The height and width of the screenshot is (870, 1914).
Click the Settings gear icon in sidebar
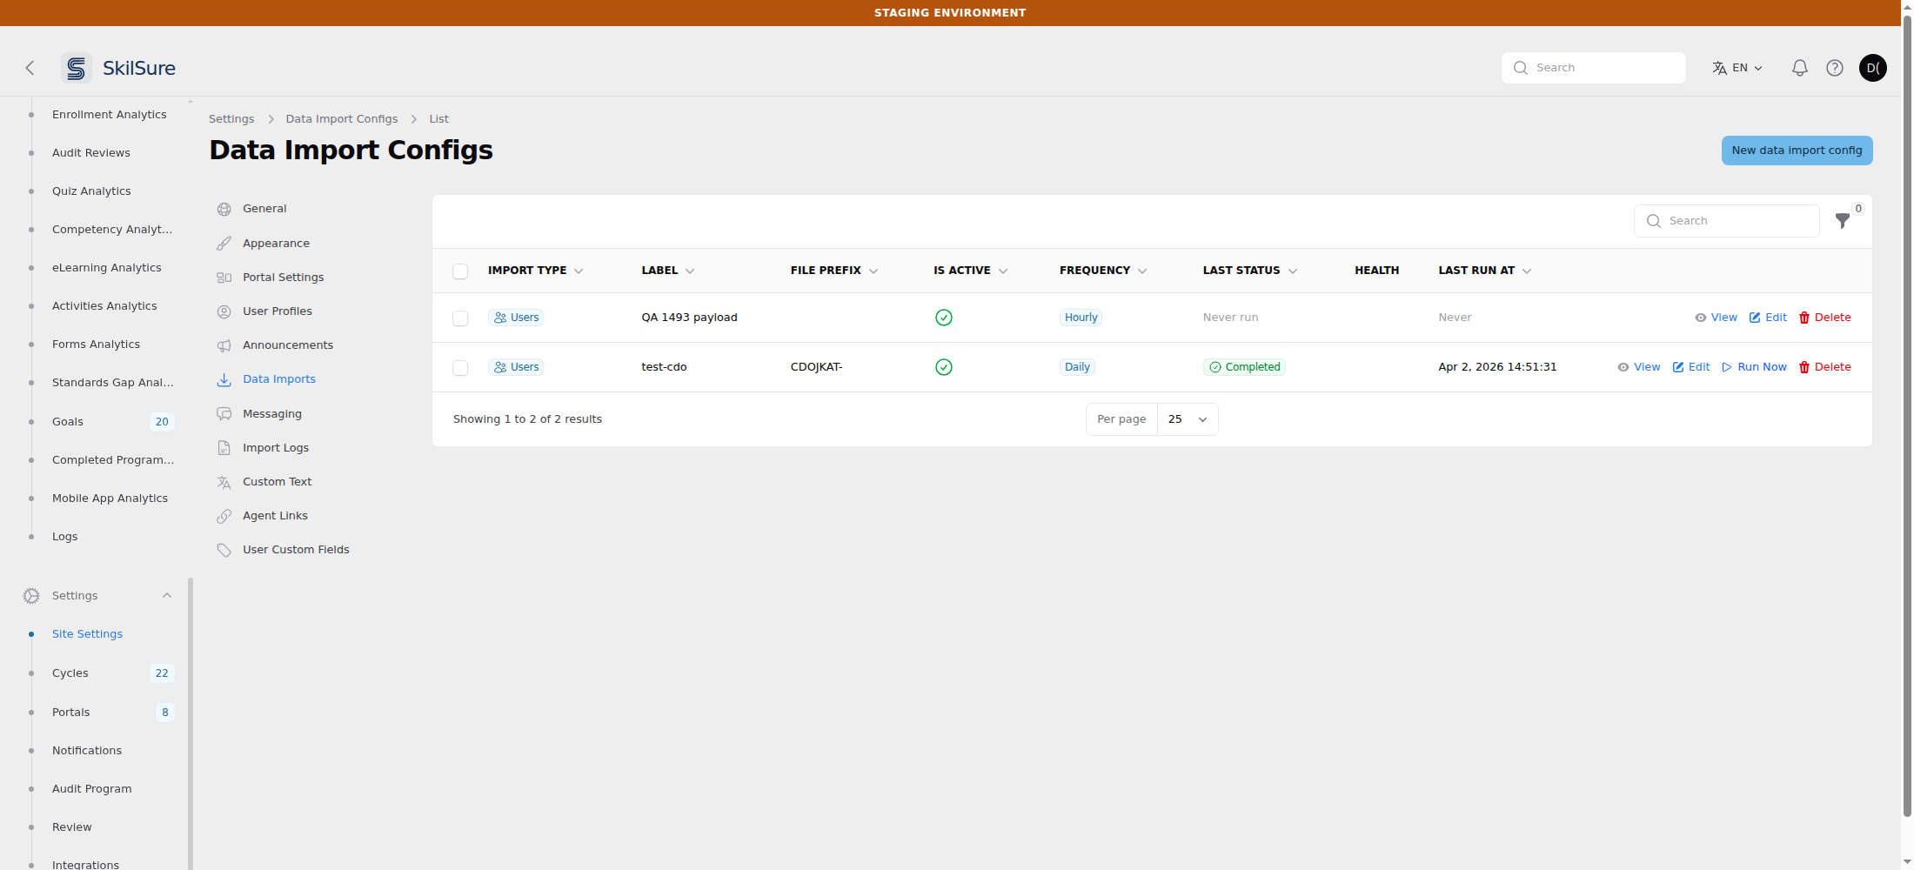click(x=31, y=596)
